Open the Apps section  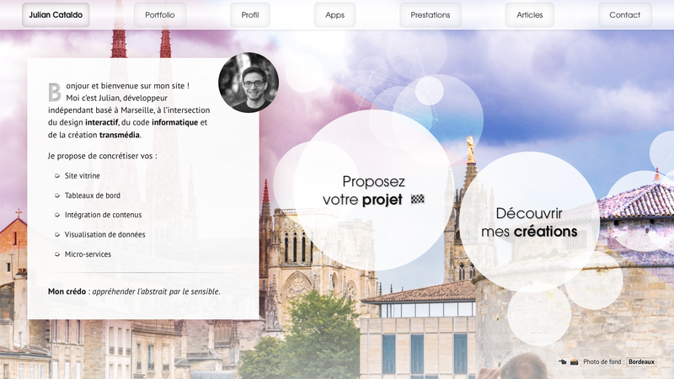pos(334,14)
